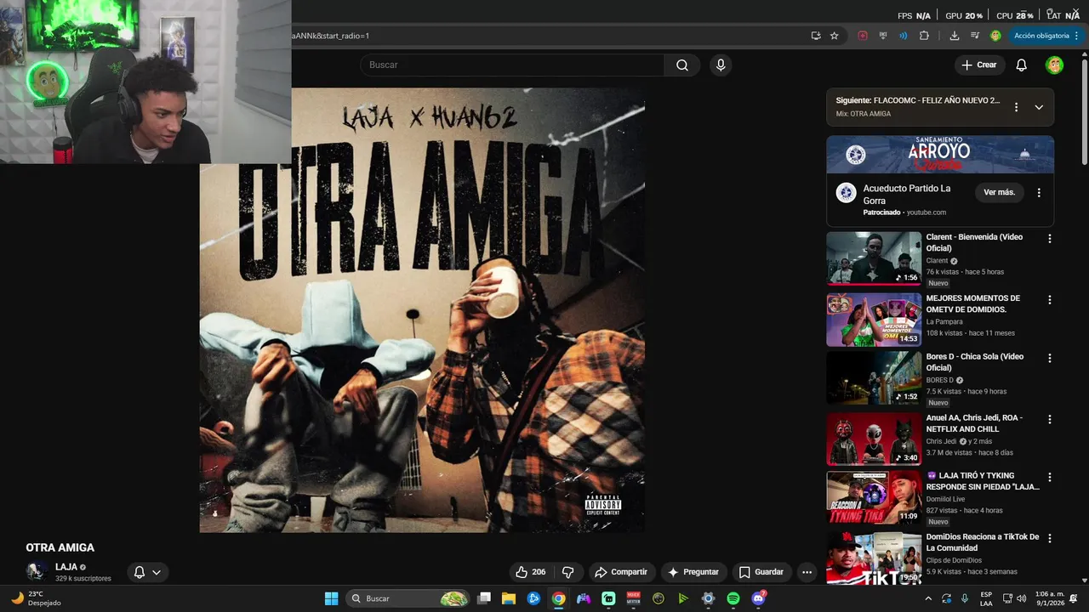Click the Compartir share button
This screenshot has height=612, width=1089.
(x=621, y=572)
